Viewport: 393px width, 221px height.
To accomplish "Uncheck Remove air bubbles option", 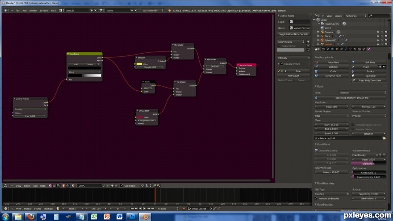I will pos(316,198).
